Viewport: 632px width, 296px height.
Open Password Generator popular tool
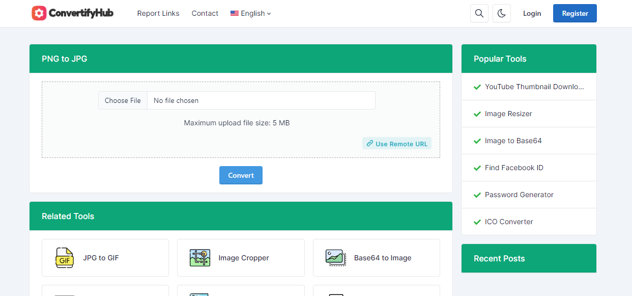(519, 195)
